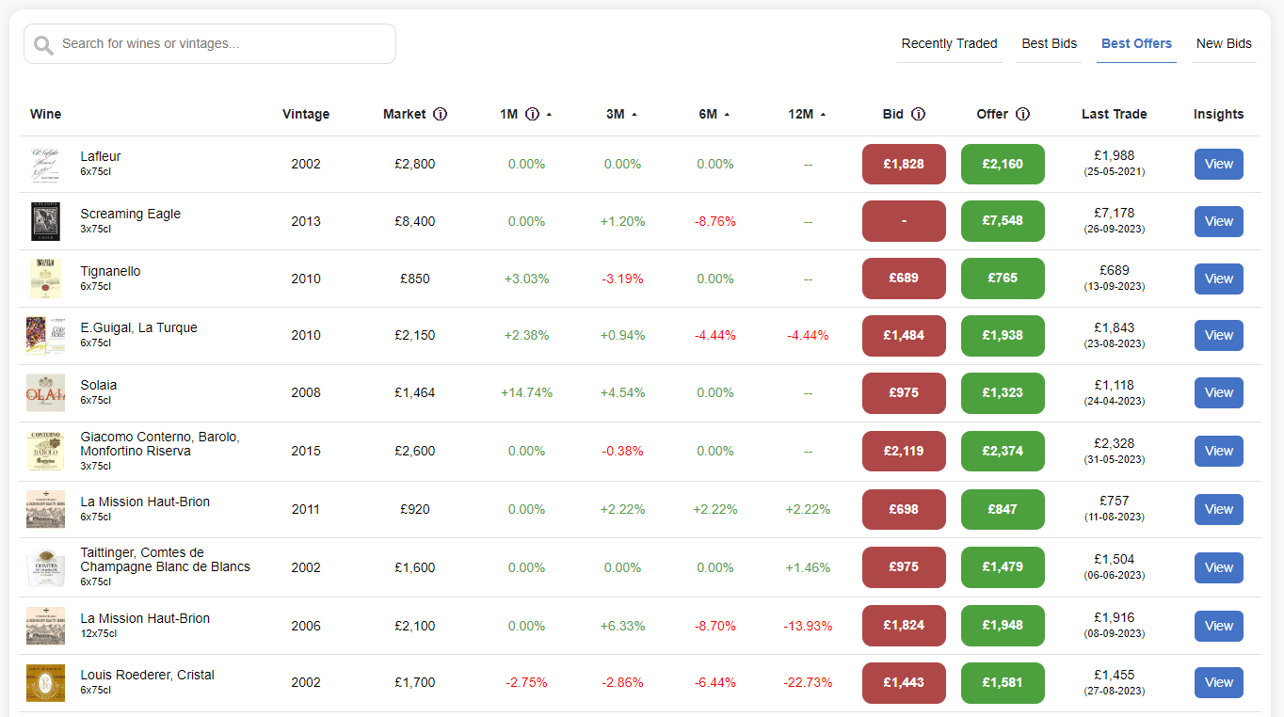Sort by 1M column arrow
Image resolution: width=1284 pixels, height=717 pixels.
click(549, 115)
